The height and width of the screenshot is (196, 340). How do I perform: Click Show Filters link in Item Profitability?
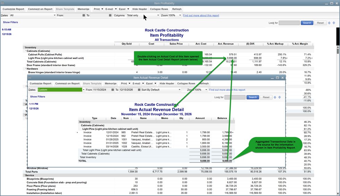coord(10,22)
